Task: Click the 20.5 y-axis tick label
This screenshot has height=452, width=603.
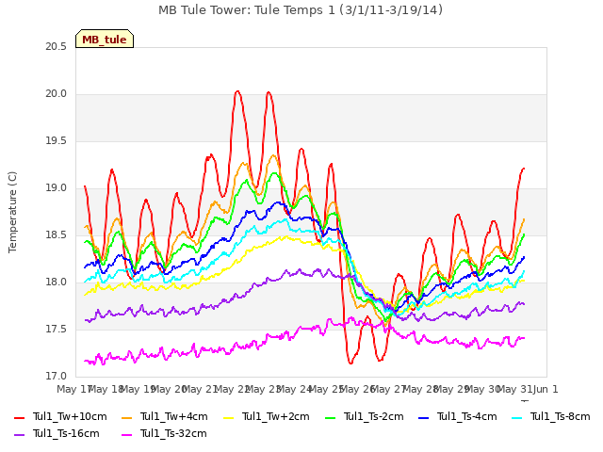Action: (57, 46)
